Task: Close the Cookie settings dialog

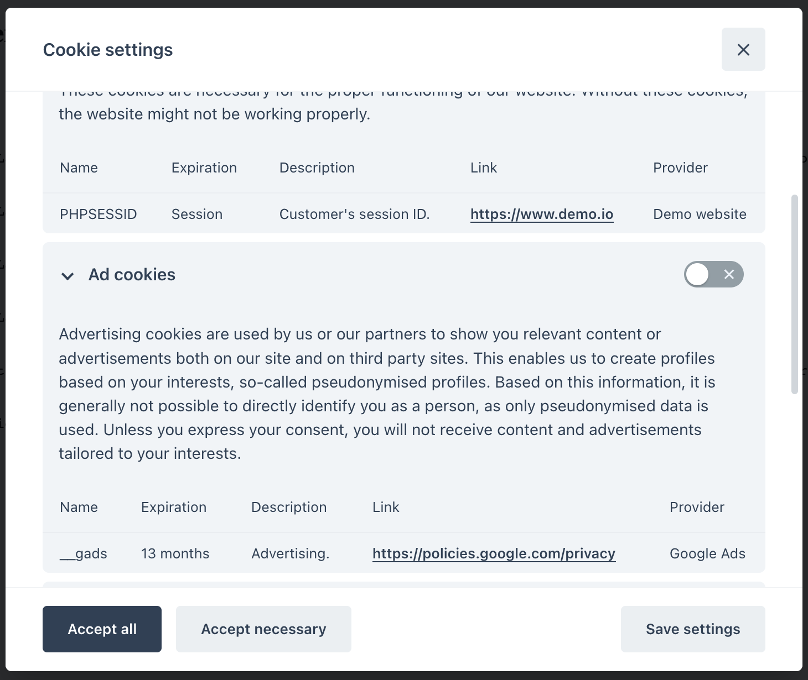Action: (x=743, y=50)
